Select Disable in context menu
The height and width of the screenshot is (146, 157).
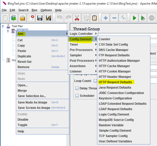click(42, 120)
